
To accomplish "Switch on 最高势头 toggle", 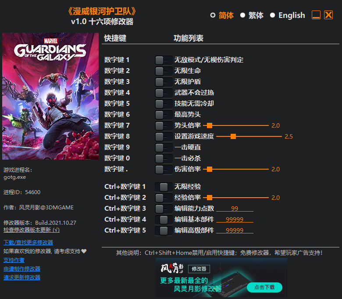I will click(x=164, y=115).
